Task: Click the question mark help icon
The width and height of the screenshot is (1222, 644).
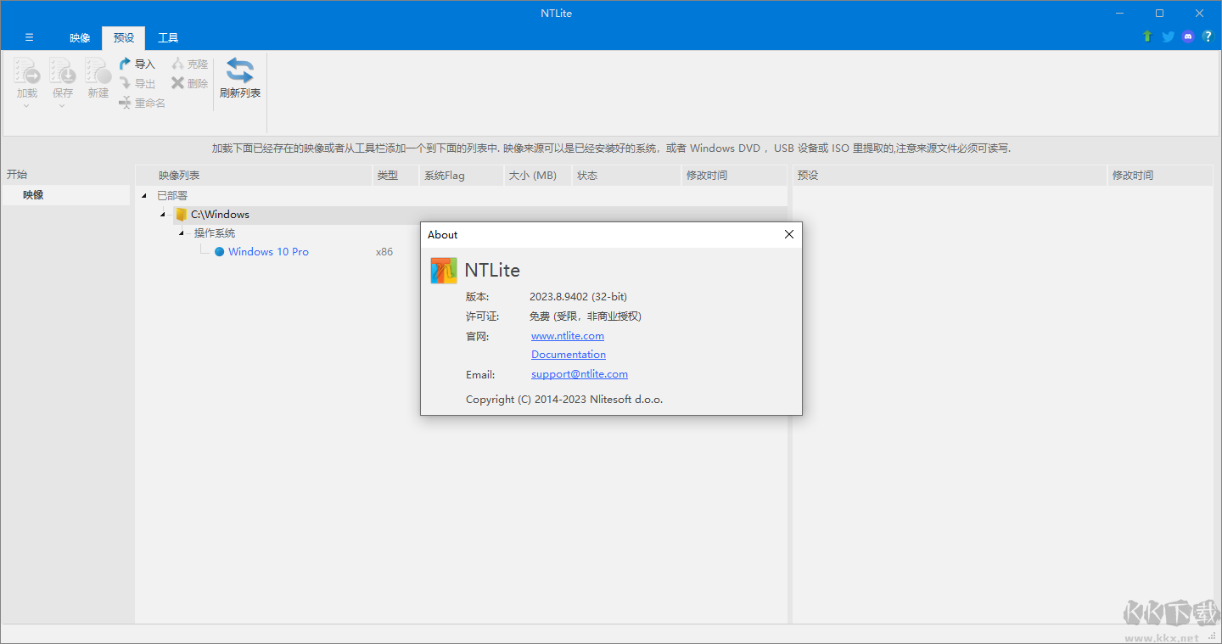Action: pos(1208,36)
